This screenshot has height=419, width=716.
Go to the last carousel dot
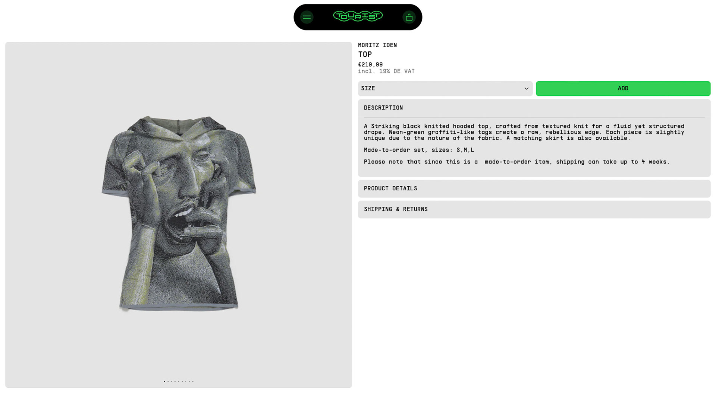point(193,381)
